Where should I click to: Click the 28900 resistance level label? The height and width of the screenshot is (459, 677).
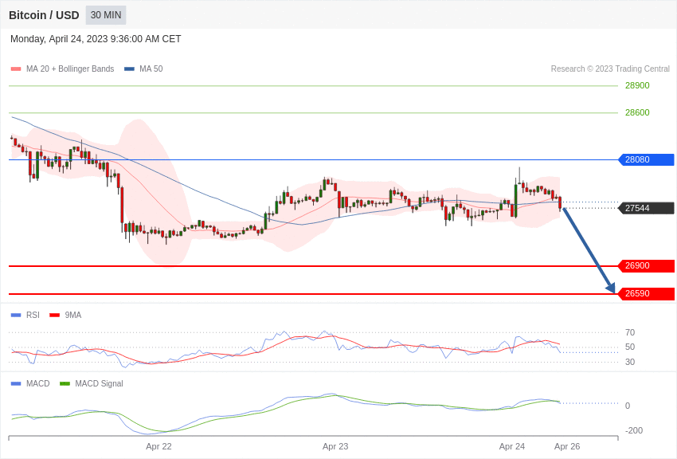[x=637, y=85]
